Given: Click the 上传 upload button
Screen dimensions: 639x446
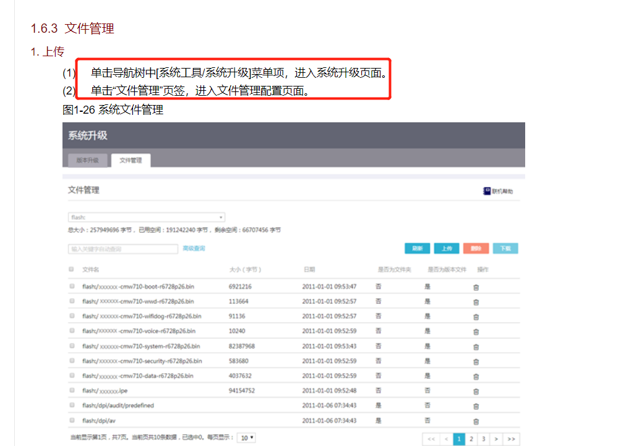Looking at the screenshot, I should (x=447, y=248).
